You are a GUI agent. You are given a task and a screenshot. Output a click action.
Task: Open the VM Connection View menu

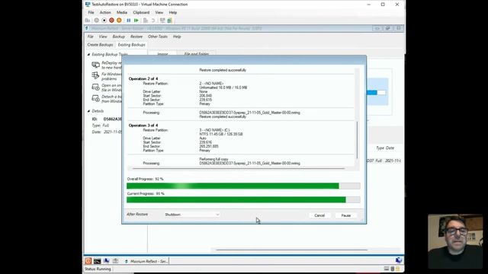click(159, 12)
